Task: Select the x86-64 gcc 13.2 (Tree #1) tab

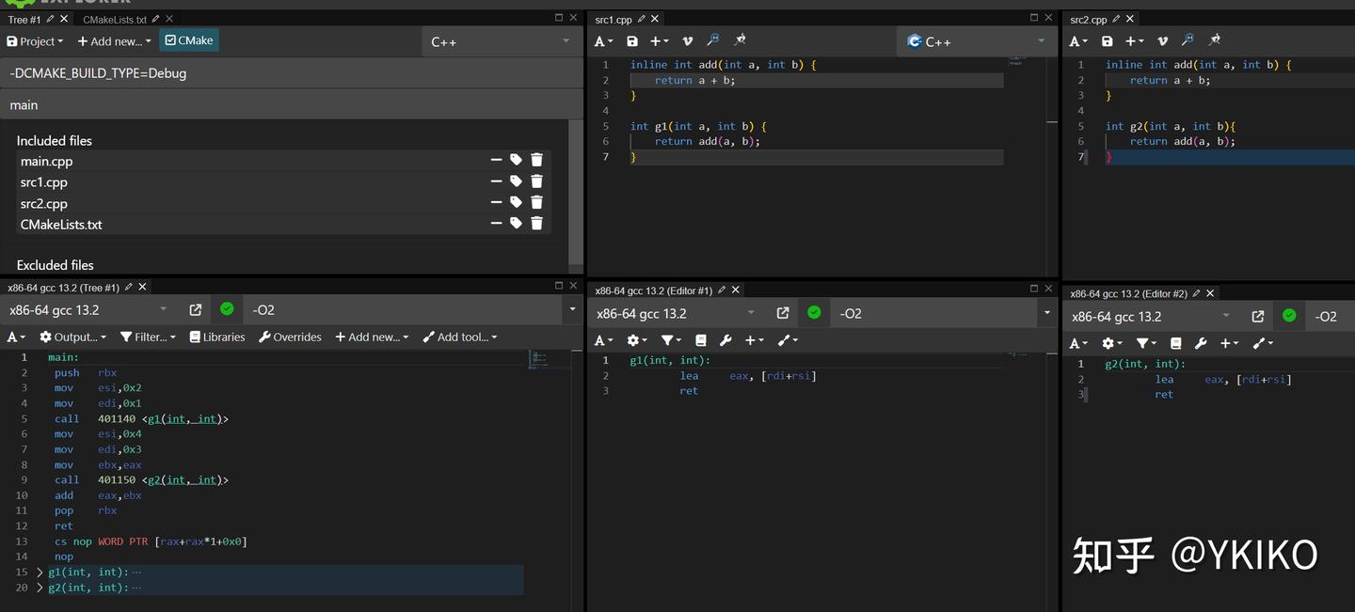Action: click(x=64, y=288)
